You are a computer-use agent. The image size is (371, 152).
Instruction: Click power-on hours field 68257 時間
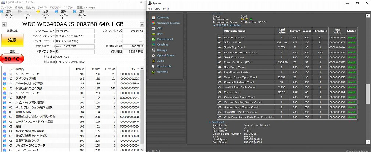click(133, 52)
